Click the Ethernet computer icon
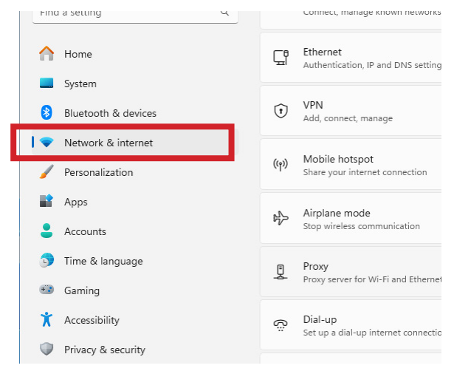Viewport: 454px width, 371px height. tap(281, 58)
